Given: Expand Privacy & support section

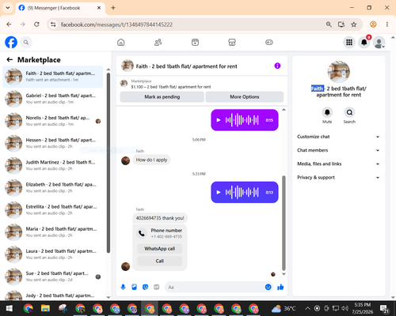Looking at the screenshot, I should 338,178.
